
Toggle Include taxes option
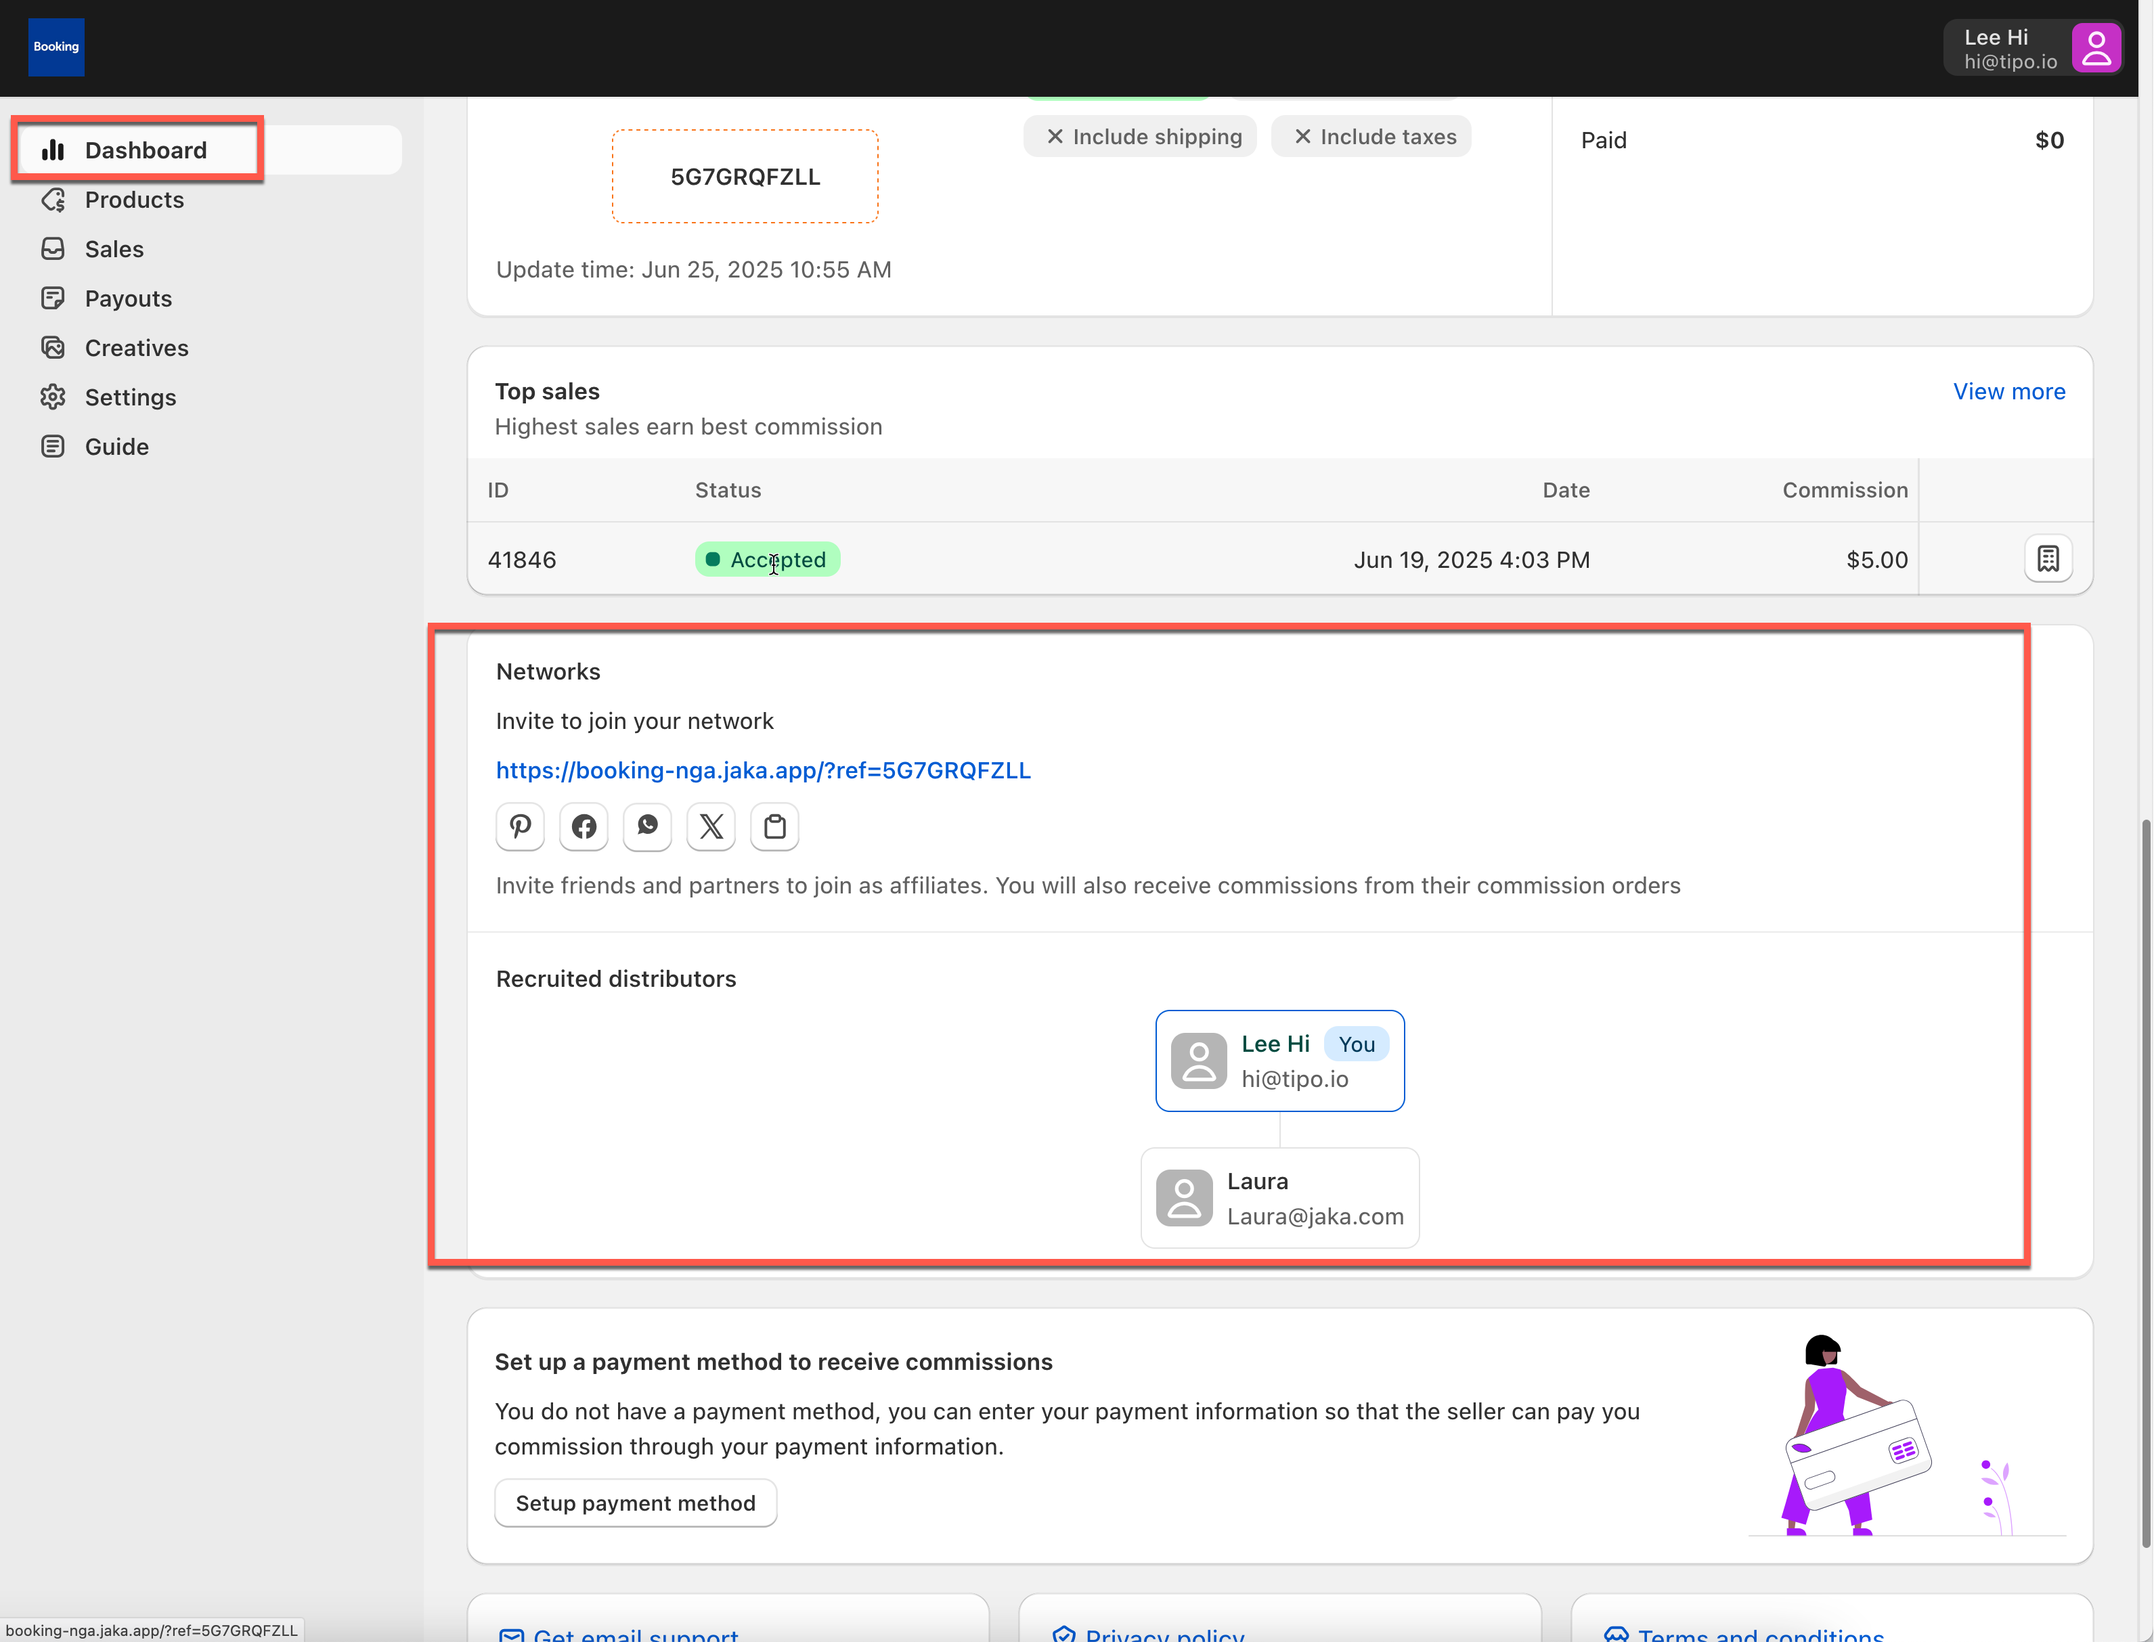tap(1372, 137)
